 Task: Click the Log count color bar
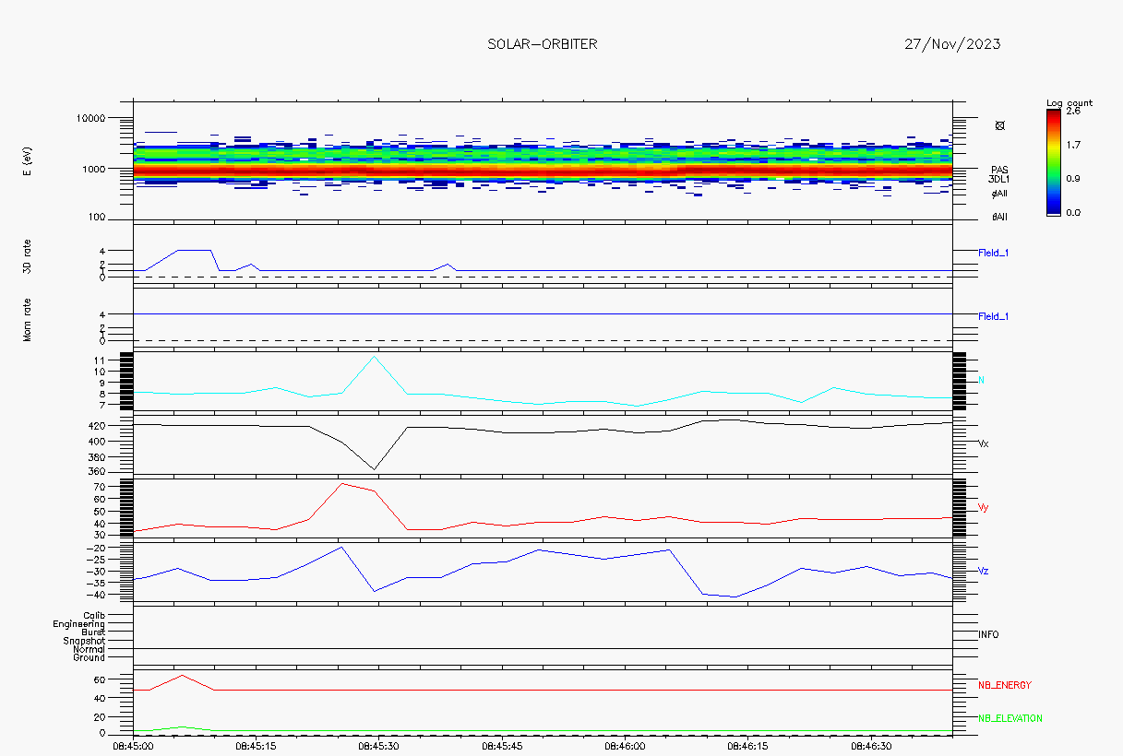[x=1053, y=162]
